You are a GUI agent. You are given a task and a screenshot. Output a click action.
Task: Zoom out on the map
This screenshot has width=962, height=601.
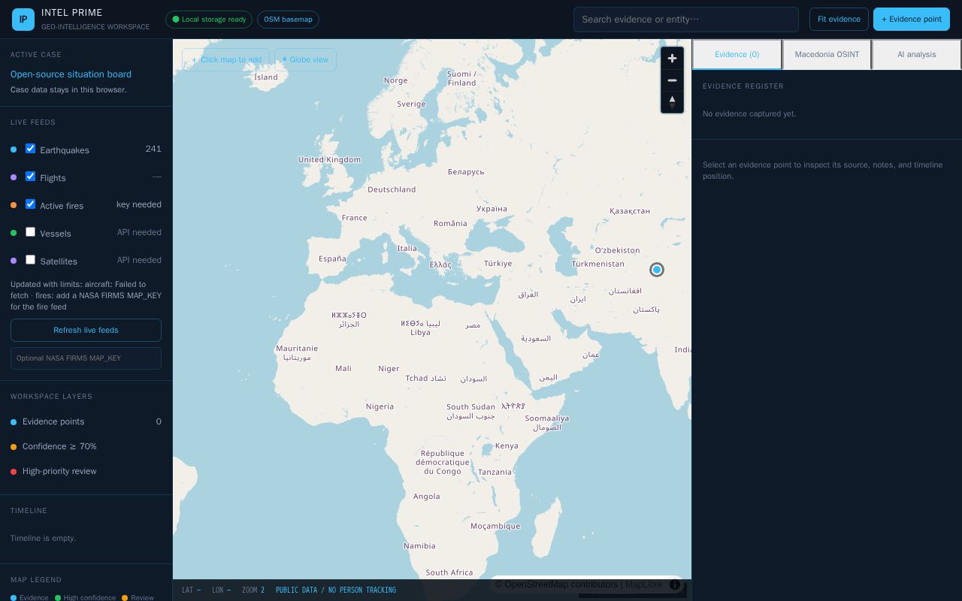pos(672,80)
